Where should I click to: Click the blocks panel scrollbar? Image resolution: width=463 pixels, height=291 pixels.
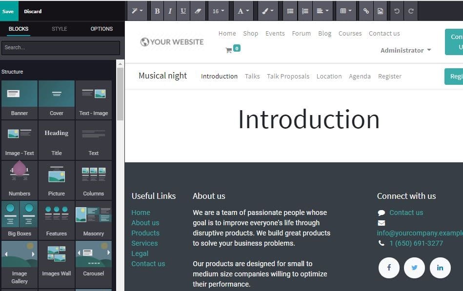click(x=120, y=95)
